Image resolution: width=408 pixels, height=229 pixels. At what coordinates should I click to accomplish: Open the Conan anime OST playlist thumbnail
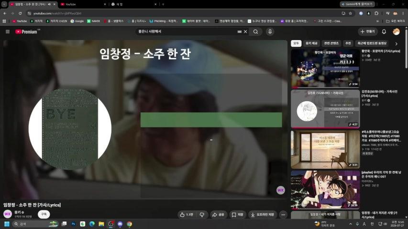coord(325,190)
